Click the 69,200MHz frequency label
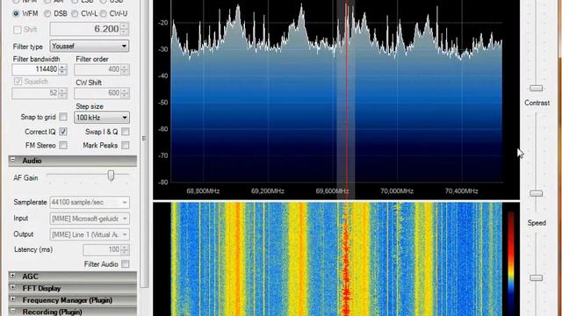 (x=268, y=191)
